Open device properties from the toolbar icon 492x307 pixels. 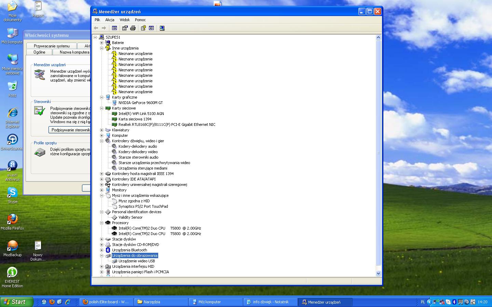(125, 28)
